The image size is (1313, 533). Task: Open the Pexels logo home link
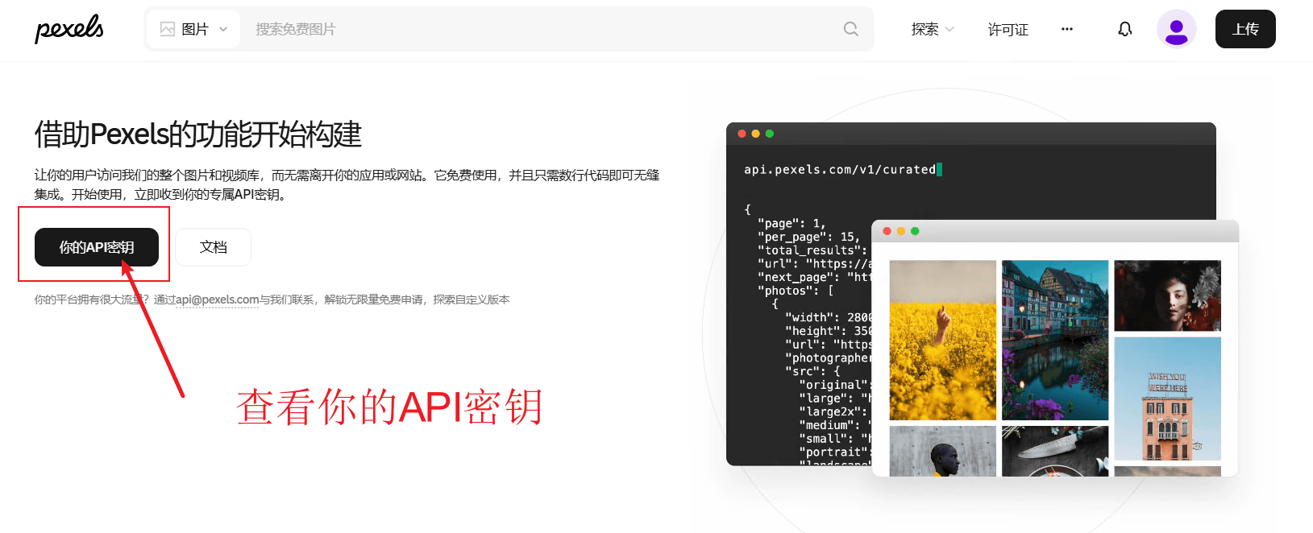click(69, 29)
